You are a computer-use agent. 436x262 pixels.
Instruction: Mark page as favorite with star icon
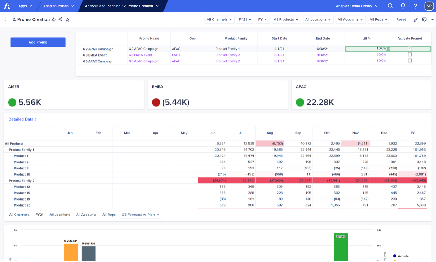point(67,19)
